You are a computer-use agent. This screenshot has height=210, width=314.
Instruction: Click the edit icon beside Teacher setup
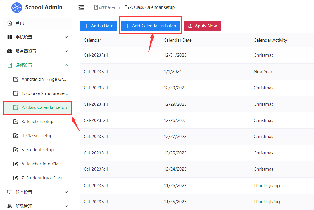16,122
